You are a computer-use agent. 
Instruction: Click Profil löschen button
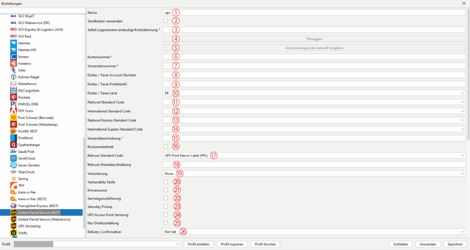(x=265, y=244)
